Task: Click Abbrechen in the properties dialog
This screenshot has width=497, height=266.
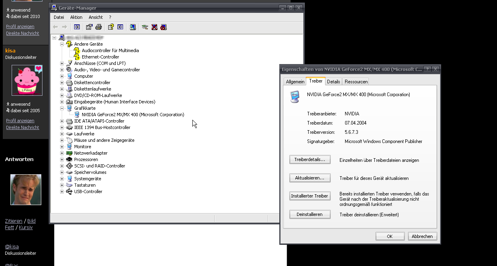Action: click(422, 236)
